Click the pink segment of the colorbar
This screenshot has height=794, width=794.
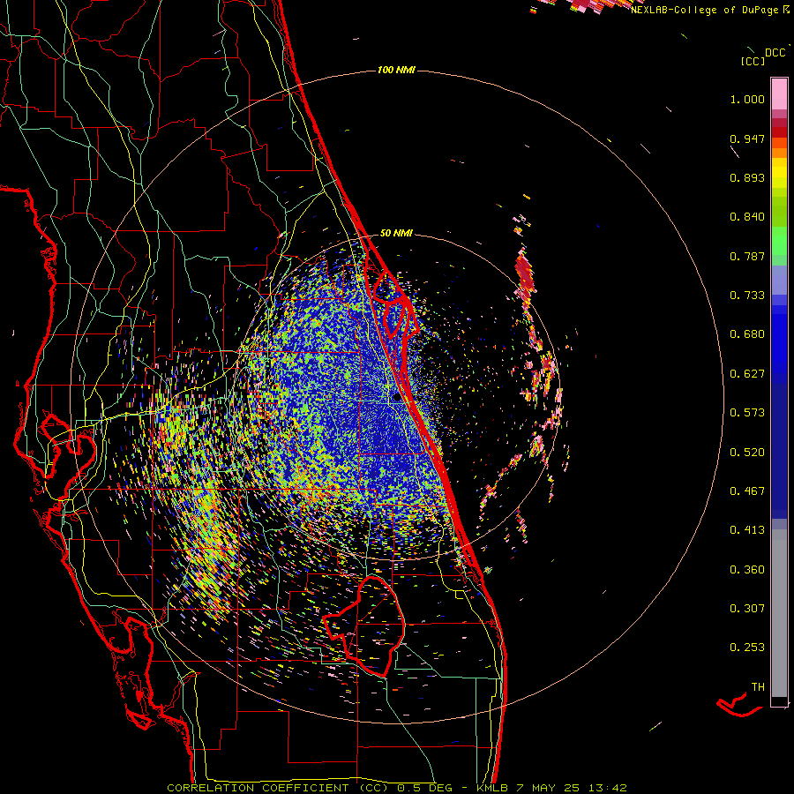[779, 94]
